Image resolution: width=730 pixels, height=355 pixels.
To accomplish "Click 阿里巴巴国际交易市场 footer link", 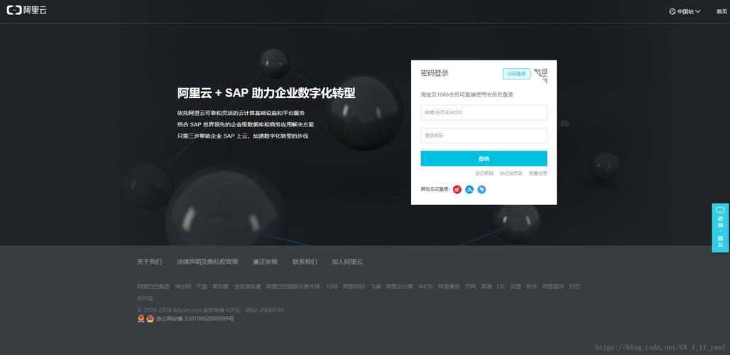I will click(x=293, y=287).
